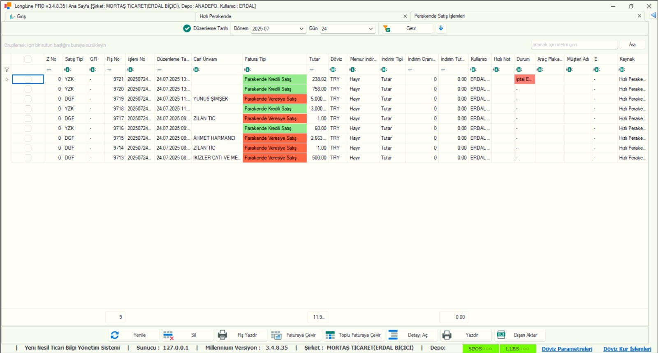Click the Fiş Yazdır printer icon
Viewport: 658px width, 353px height.
(222, 335)
